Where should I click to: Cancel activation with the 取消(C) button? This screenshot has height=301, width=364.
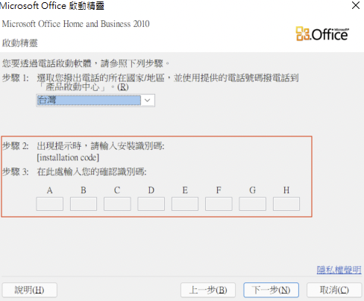[x=334, y=290]
